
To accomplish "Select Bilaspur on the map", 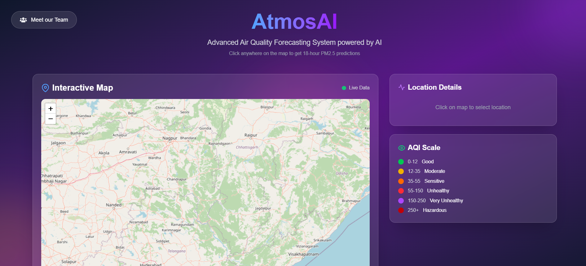I will pos(267,107).
